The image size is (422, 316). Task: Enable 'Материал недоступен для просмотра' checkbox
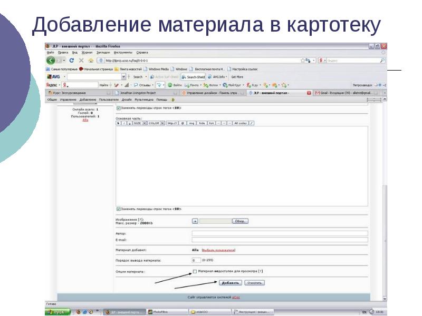coord(194,271)
